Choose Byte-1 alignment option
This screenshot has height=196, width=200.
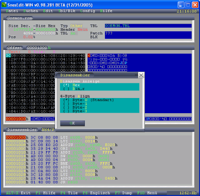tap(75, 104)
